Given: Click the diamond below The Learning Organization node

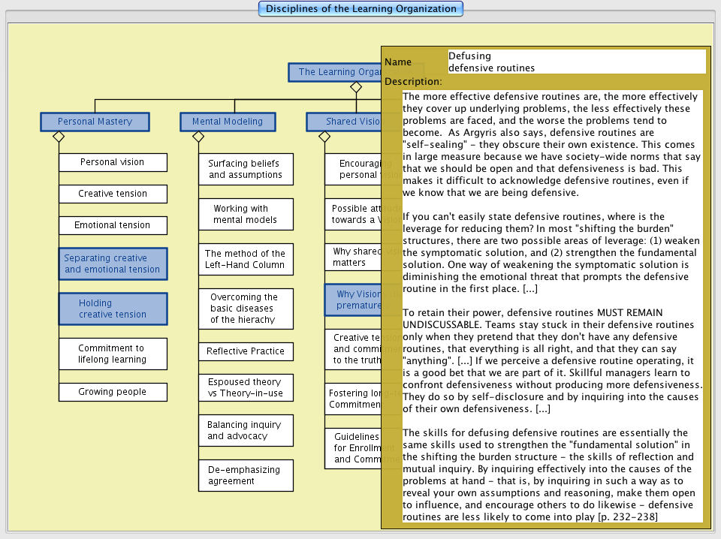Looking at the screenshot, I should 356,87.
